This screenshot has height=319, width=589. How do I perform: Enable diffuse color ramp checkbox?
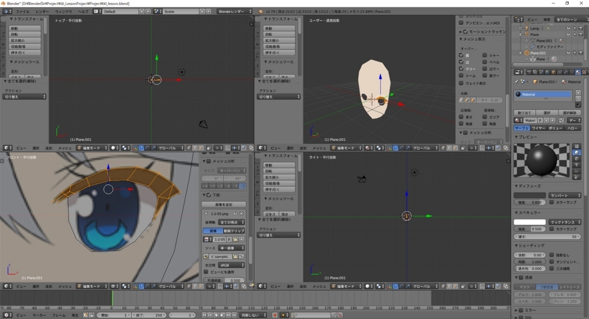pyautogui.click(x=552, y=202)
